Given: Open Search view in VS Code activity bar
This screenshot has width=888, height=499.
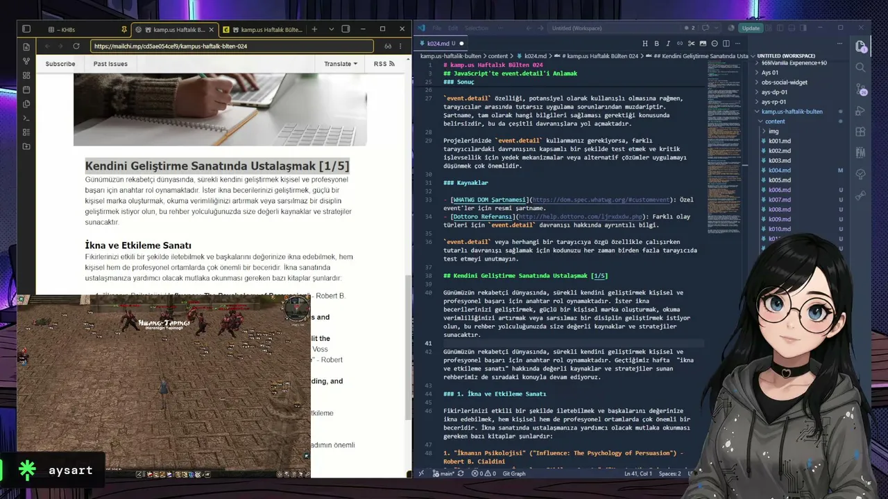Looking at the screenshot, I should click(x=861, y=67).
